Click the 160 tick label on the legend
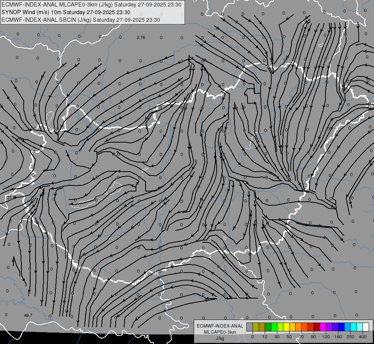This screenshot has width=374, height=344. tap(338, 337)
